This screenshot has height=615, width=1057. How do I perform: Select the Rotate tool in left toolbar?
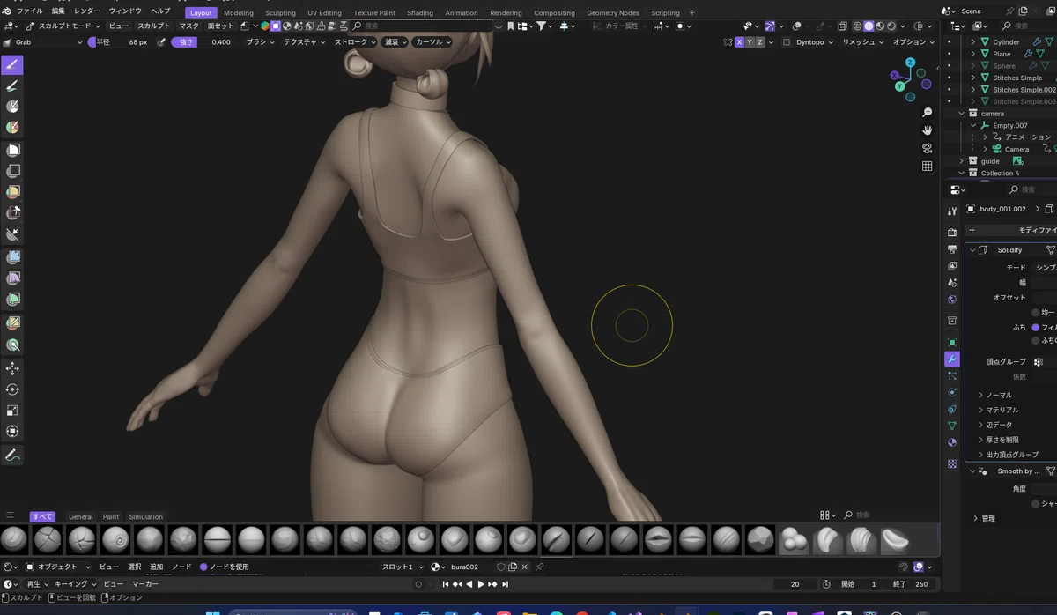[12, 389]
